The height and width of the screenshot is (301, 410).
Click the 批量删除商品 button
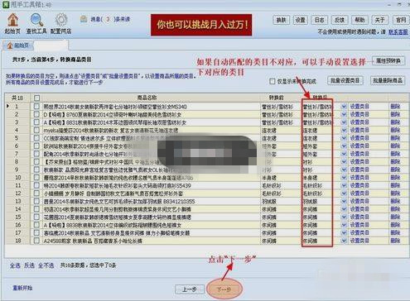point(388,80)
